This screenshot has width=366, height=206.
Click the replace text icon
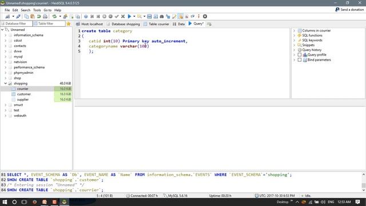(x=168, y=17)
